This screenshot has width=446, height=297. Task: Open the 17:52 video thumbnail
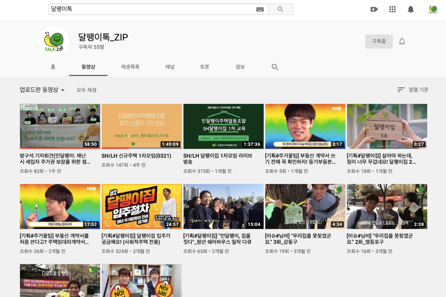tap(60, 206)
